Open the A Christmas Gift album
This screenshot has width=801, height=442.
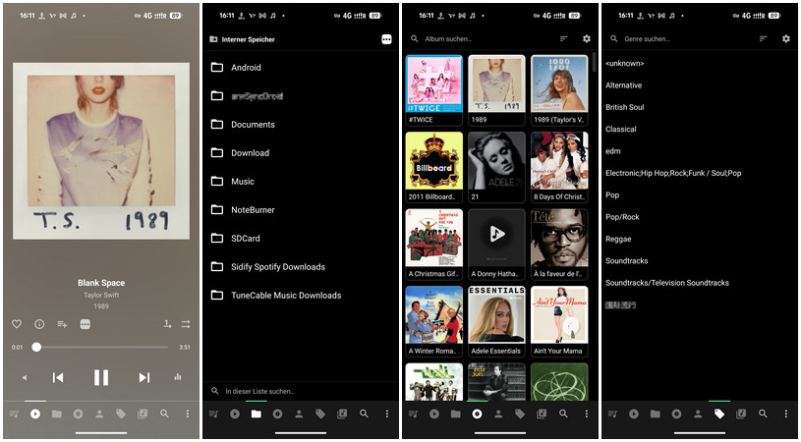pos(434,245)
